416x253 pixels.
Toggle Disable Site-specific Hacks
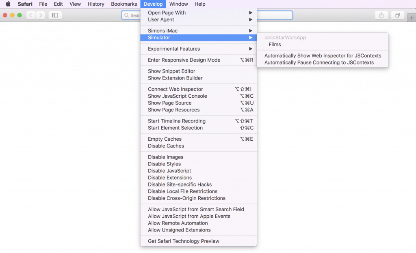point(198,184)
